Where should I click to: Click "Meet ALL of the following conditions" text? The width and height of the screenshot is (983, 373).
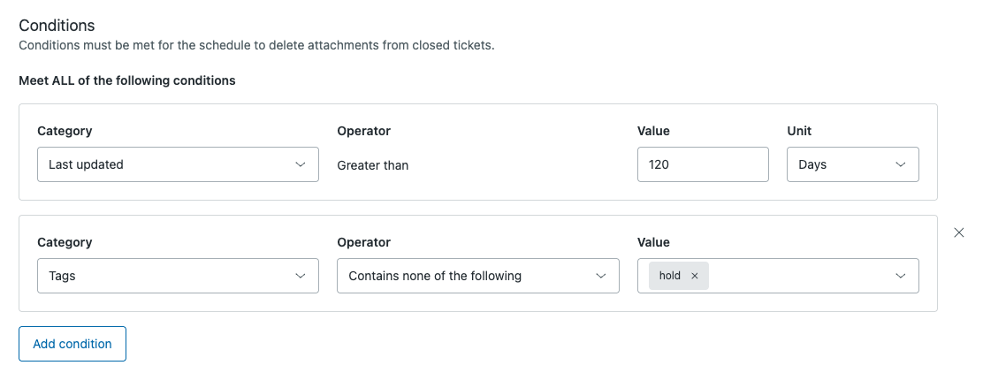(x=127, y=80)
